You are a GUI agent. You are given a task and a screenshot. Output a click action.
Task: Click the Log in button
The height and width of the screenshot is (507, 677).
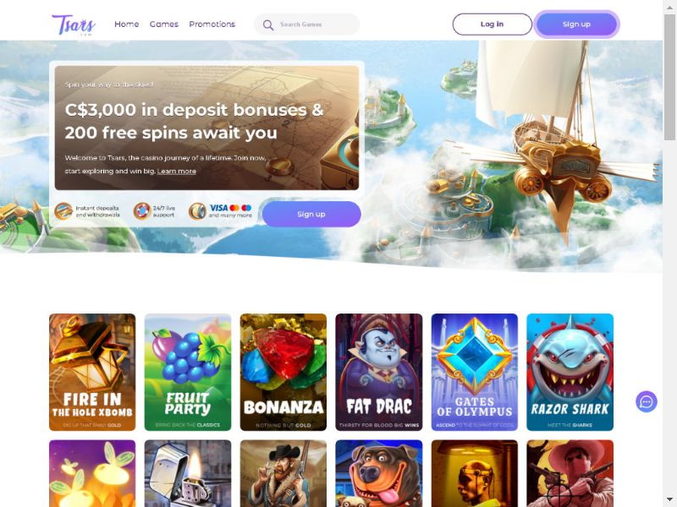click(492, 25)
